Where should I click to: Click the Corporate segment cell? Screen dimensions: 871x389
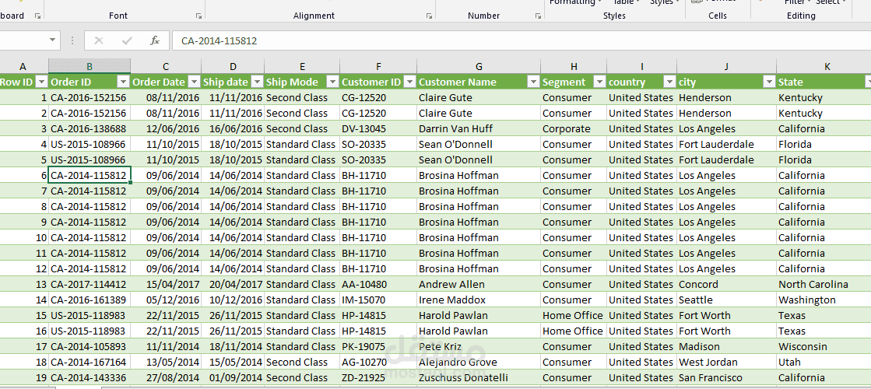573,128
